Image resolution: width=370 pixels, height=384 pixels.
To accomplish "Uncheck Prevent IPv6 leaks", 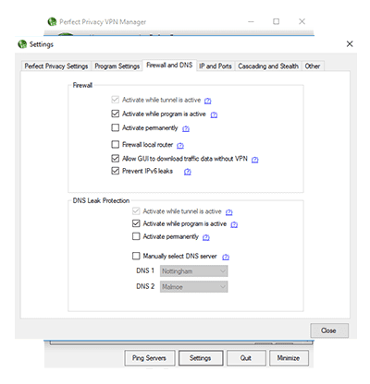I will (x=115, y=171).
